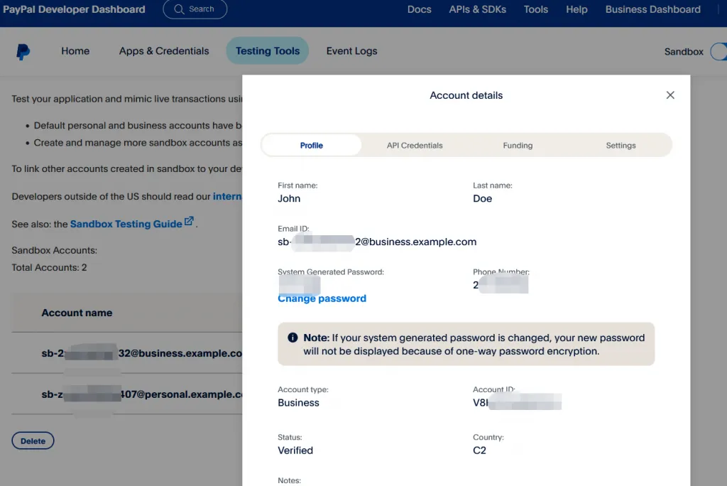Image resolution: width=727 pixels, height=486 pixels.
Task: Navigate to the Home page
Action: tap(75, 51)
